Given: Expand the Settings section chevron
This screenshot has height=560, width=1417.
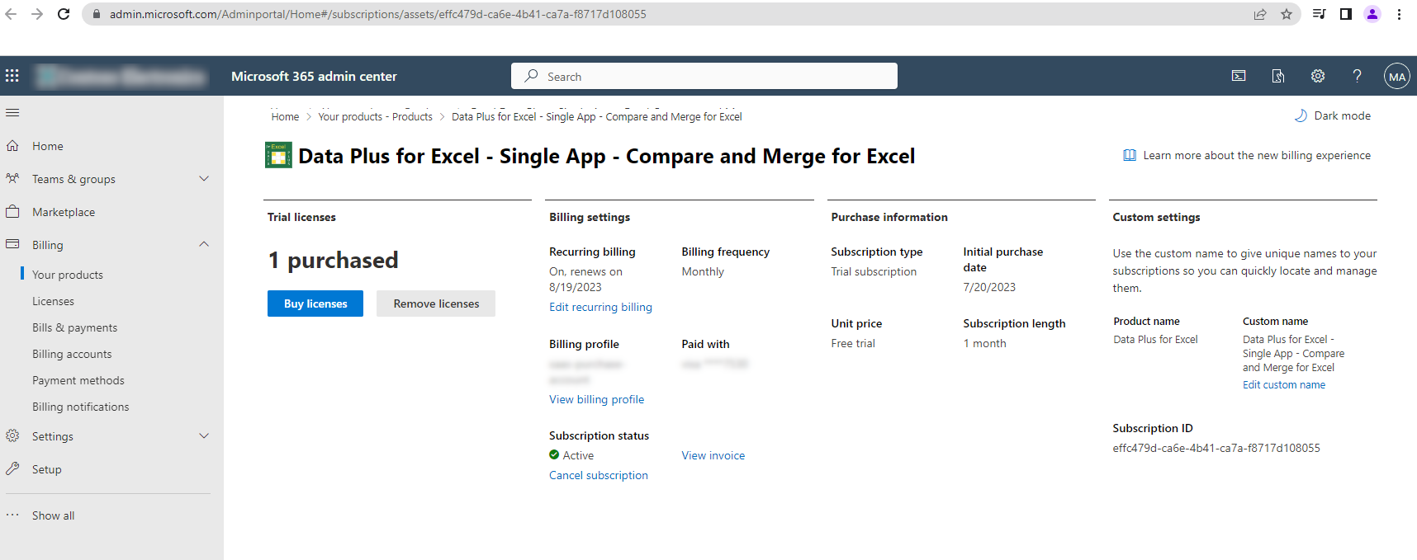Looking at the screenshot, I should click(204, 436).
